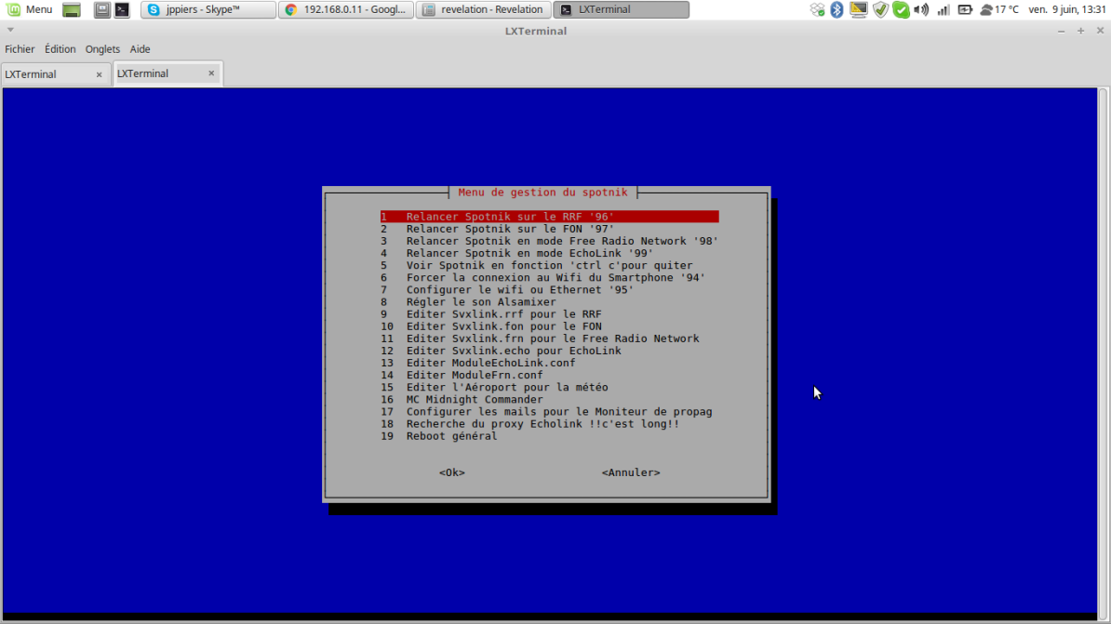The height and width of the screenshot is (624, 1111).
Task: Open the weather applet showing 17 °C
Action: [x=998, y=9]
